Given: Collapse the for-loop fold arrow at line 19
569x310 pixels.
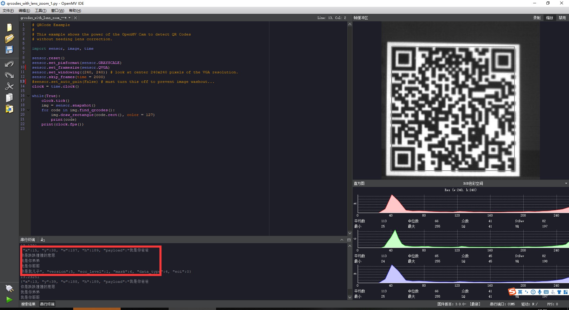Looking at the screenshot, I should point(28,110).
